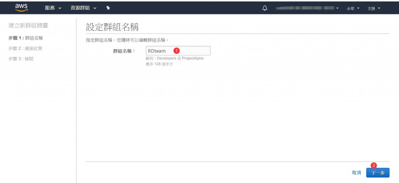The image size is (399, 183).
Task: Open the AWS logo home link
Action: click(x=21, y=8)
